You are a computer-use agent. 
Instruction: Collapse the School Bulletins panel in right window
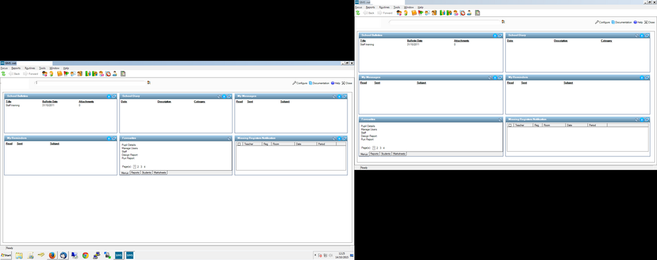(495, 35)
